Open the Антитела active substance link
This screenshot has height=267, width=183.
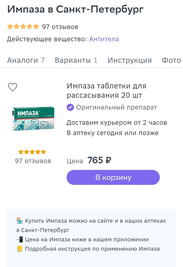pos(104,39)
